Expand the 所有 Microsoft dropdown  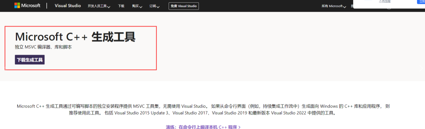click(x=334, y=6)
